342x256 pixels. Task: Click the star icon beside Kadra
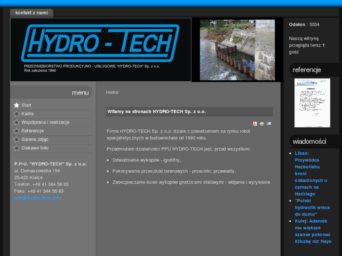17,114
